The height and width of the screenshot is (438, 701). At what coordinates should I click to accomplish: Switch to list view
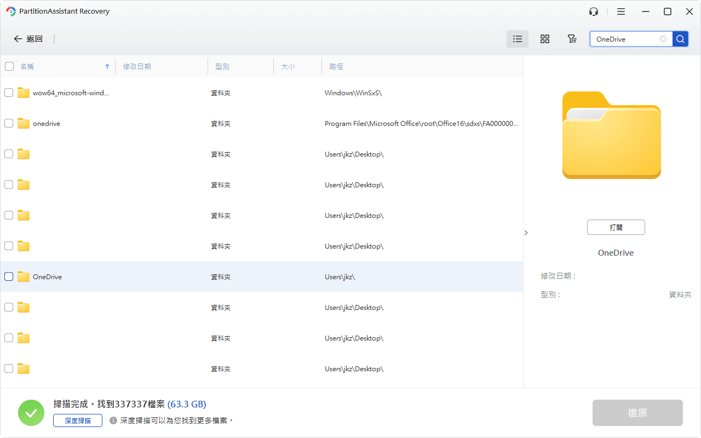click(x=518, y=39)
